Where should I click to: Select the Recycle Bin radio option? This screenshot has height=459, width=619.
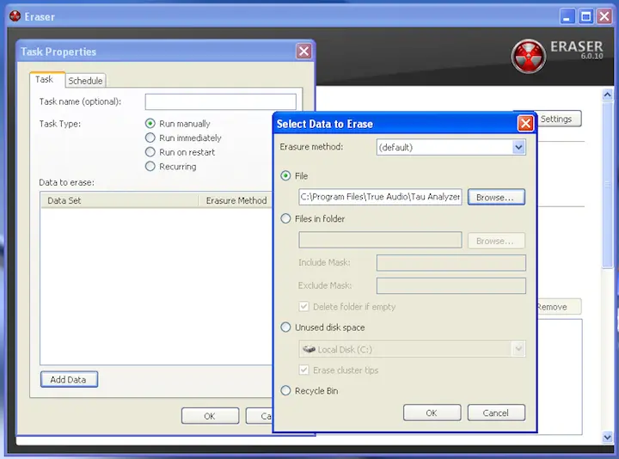[x=286, y=391]
